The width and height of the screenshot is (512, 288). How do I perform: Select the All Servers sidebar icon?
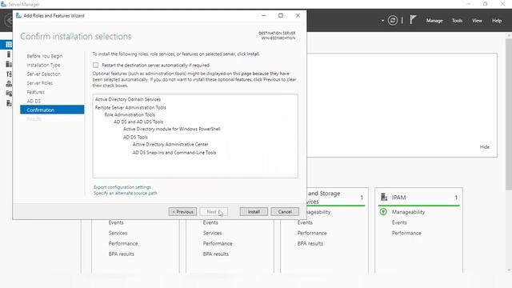pyautogui.click(x=9, y=64)
